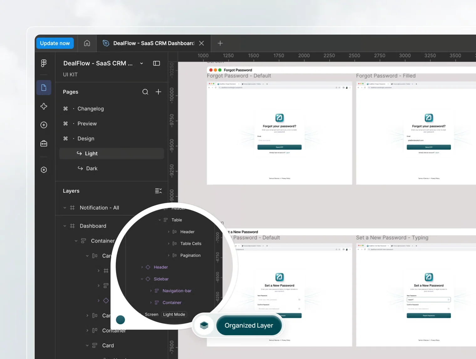Click DealFlow logo in Forgot Password Filled
The width and height of the screenshot is (476, 359).
[x=429, y=118]
